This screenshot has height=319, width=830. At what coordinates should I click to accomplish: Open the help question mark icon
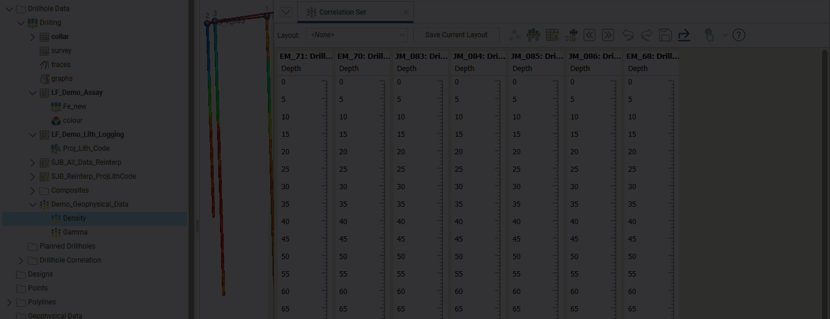[739, 35]
